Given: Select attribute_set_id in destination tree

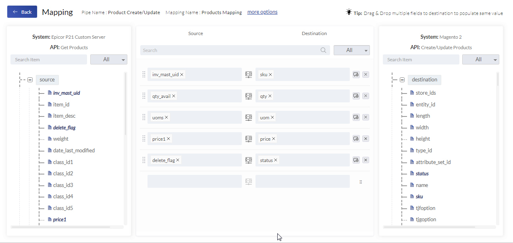Looking at the screenshot, I should 433,162.
